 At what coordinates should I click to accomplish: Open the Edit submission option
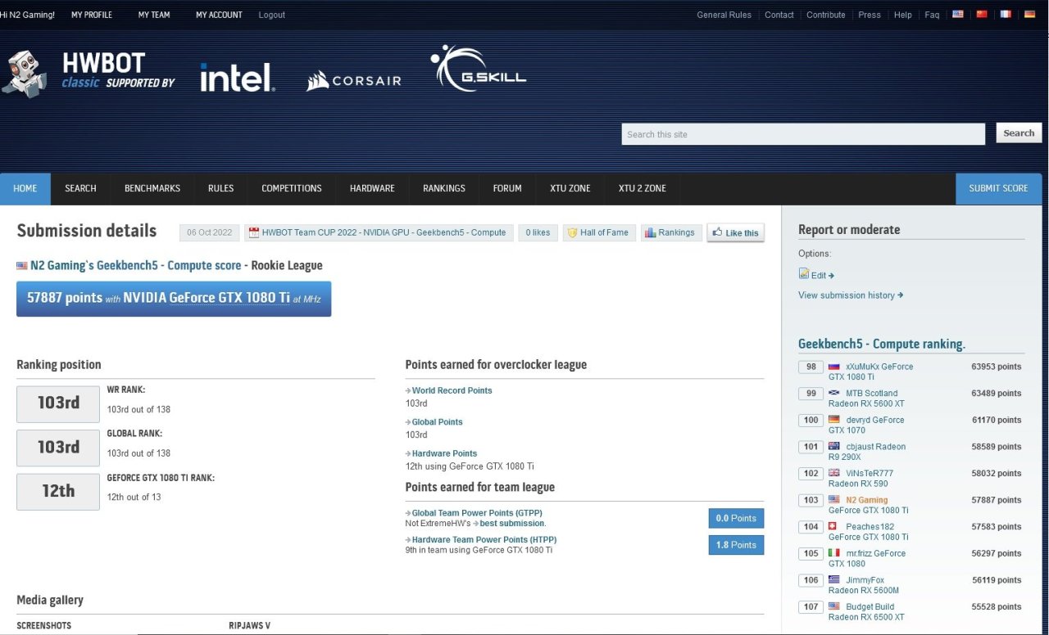[817, 276]
